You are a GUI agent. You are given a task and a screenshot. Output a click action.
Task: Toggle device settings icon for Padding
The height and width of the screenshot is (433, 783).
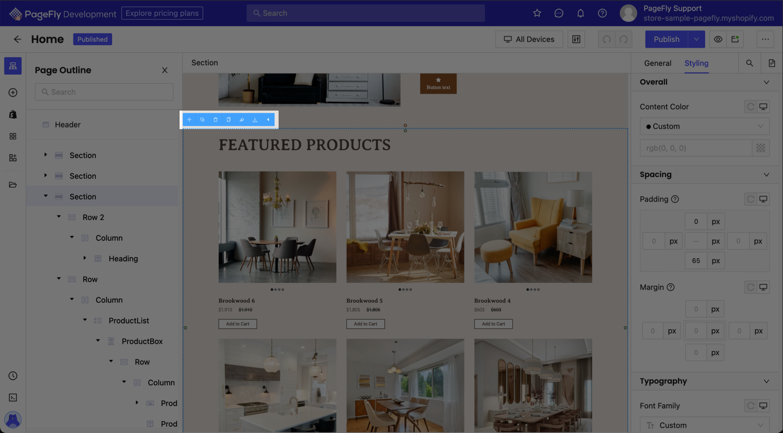[763, 199]
